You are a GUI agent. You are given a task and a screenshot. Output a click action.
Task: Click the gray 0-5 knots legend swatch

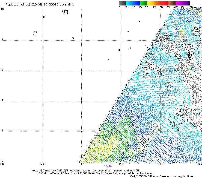pyautogui.click(x=122, y=3)
